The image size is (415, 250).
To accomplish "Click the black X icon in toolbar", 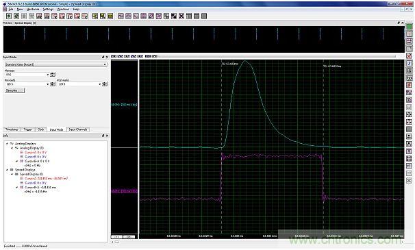I will point(181,16).
